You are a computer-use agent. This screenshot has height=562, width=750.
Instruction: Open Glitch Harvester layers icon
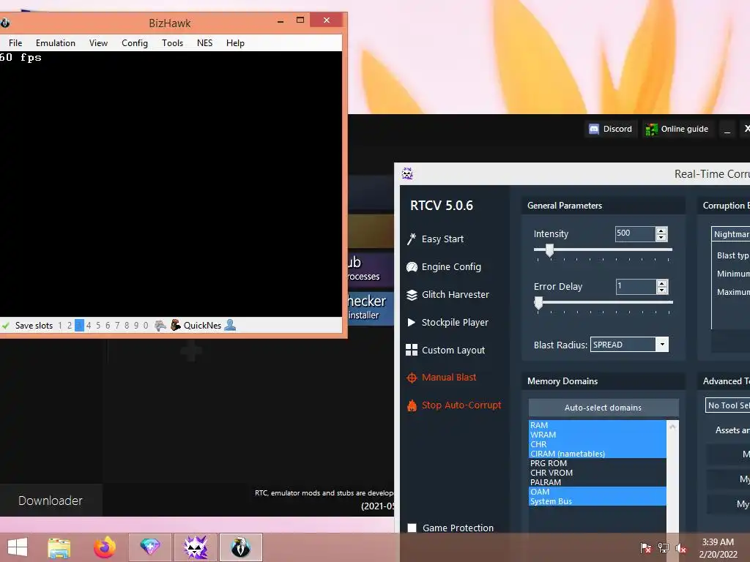[412, 295]
